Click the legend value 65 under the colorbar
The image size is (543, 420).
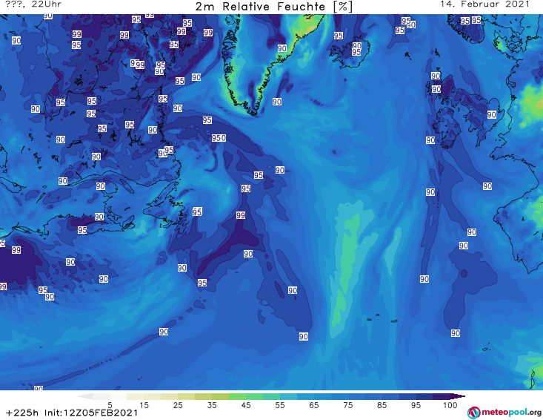pyautogui.click(x=314, y=405)
